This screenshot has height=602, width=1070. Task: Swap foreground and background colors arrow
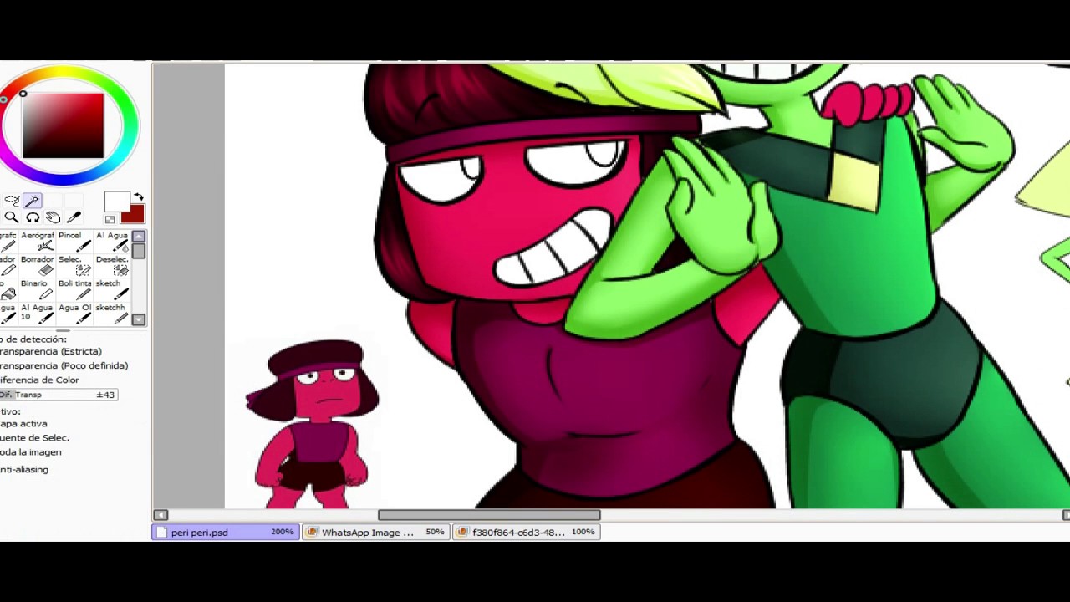point(139,197)
